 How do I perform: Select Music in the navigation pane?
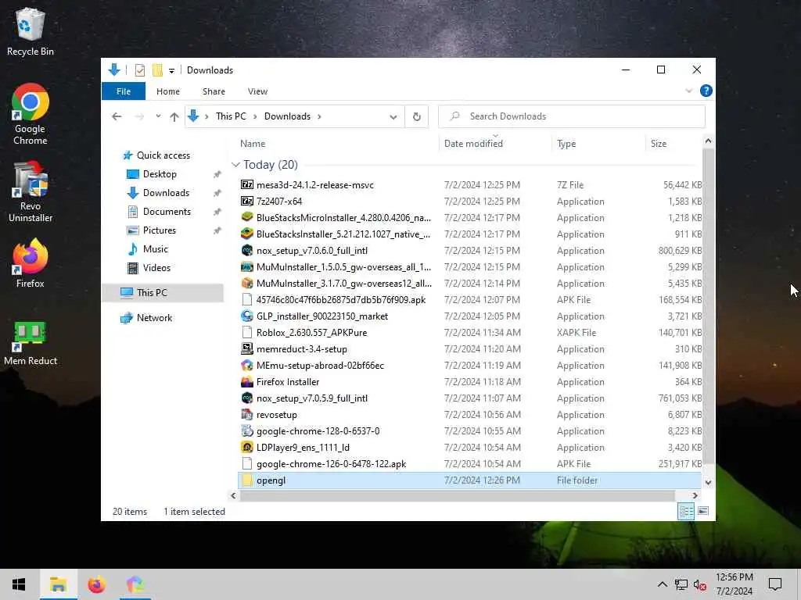tap(156, 249)
